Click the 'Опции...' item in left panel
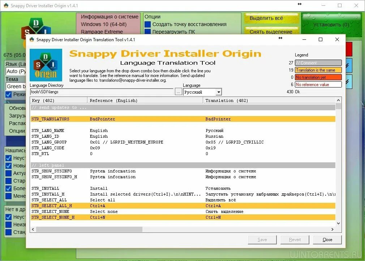The height and width of the screenshot is (261, 365). tap(17, 131)
